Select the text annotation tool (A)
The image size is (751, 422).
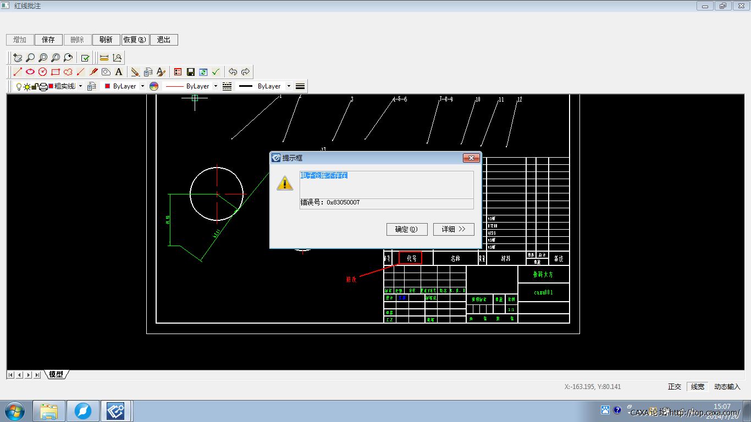click(x=119, y=72)
